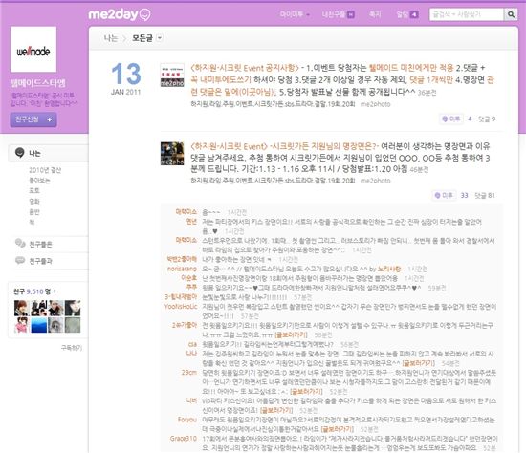The image size is (526, 453).
Task: Open the 음반 sidebar link
Action: point(34,211)
